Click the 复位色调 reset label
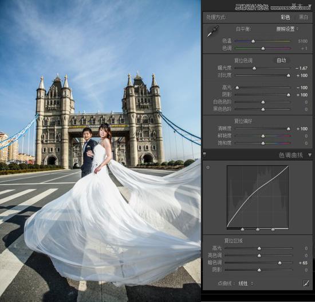The image size is (315, 302). (243, 61)
